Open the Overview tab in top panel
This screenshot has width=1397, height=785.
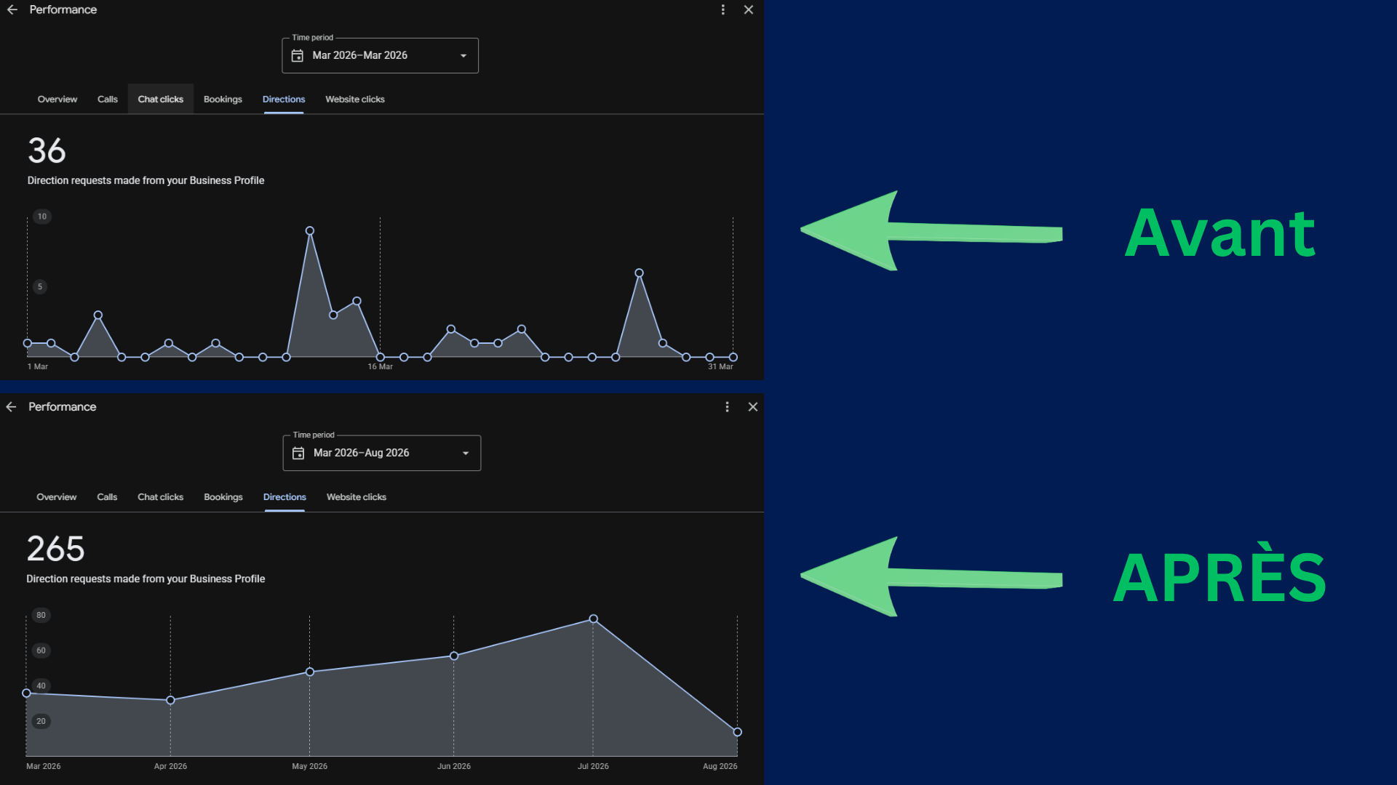[x=57, y=99]
